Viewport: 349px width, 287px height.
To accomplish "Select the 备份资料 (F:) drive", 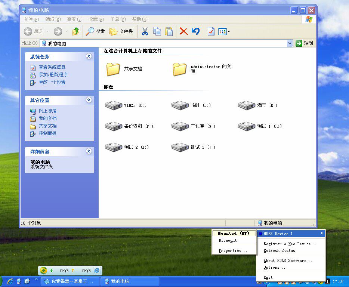I will tap(114, 126).
